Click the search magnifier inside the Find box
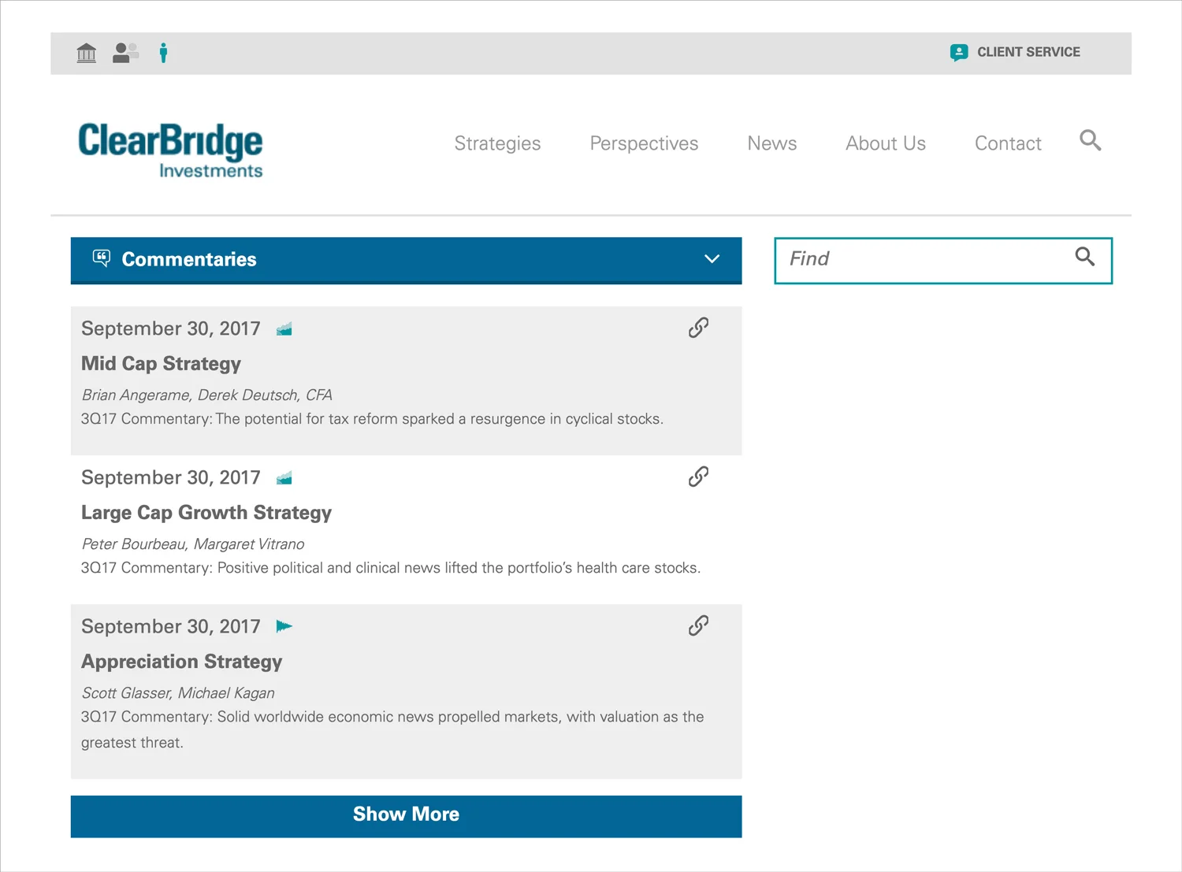This screenshot has width=1182, height=872. click(1085, 258)
